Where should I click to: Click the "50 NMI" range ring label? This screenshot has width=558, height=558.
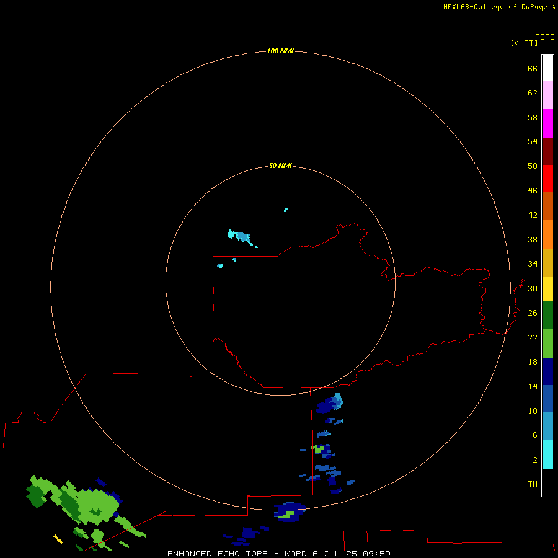(280, 166)
